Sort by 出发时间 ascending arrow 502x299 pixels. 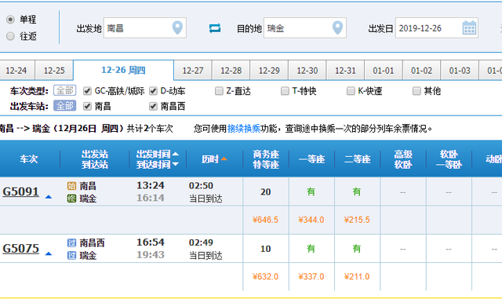coord(176,154)
